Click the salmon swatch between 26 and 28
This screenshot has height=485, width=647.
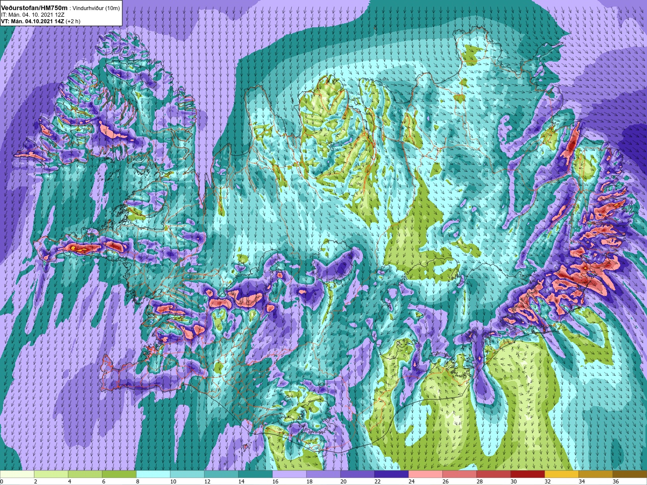pyautogui.click(x=459, y=474)
